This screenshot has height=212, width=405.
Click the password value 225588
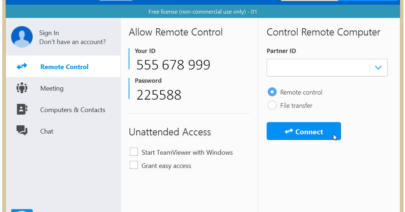click(x=159, y=95)
